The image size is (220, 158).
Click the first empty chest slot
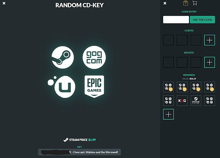168,40
